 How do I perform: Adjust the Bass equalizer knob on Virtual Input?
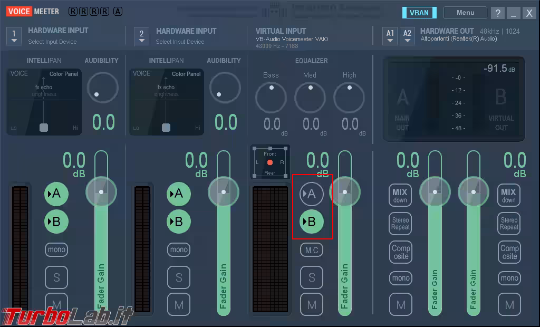271,98
